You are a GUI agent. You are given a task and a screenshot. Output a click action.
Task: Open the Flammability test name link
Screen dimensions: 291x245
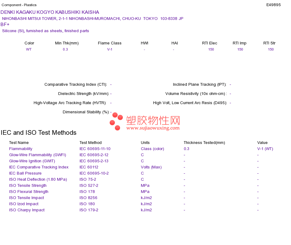[x=21, y=149]
